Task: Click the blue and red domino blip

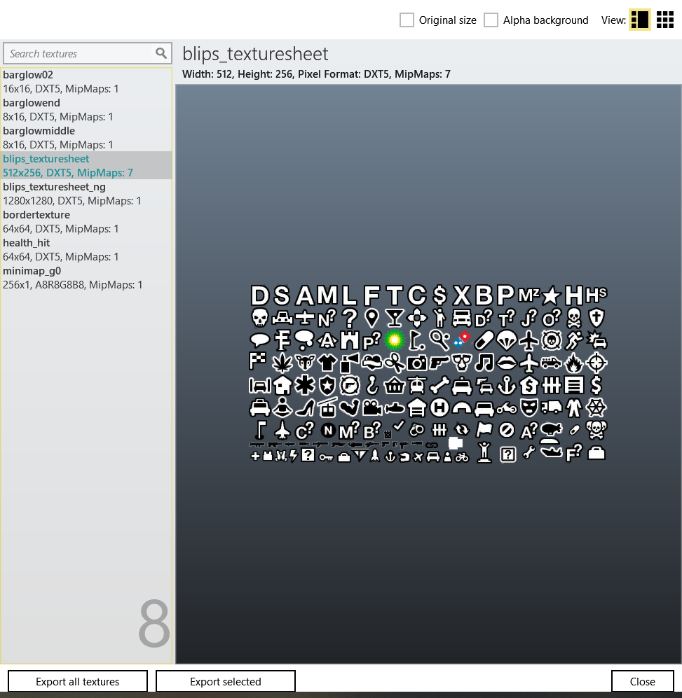Action: point(462,340)
